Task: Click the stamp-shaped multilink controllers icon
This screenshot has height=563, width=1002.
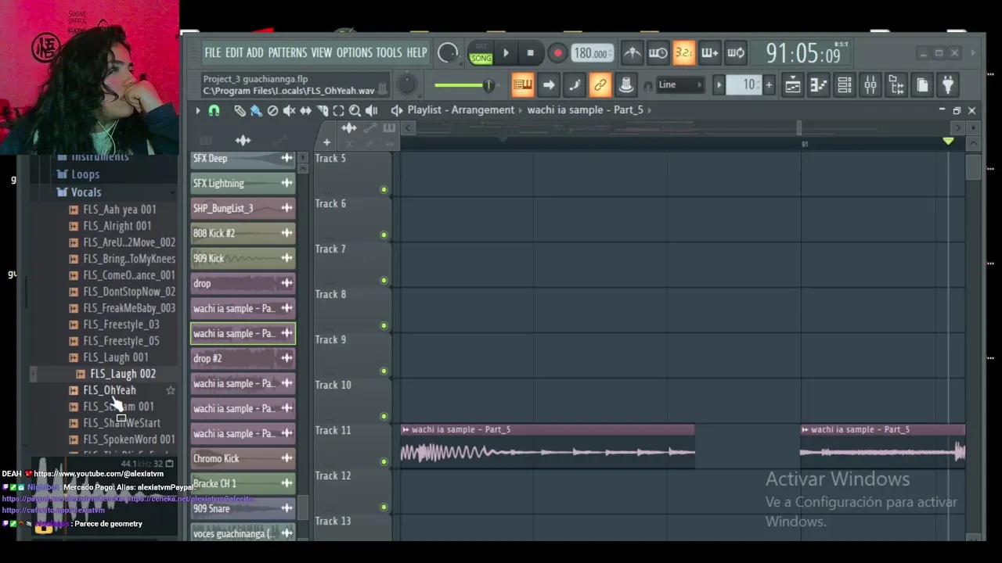Action: 625,84
